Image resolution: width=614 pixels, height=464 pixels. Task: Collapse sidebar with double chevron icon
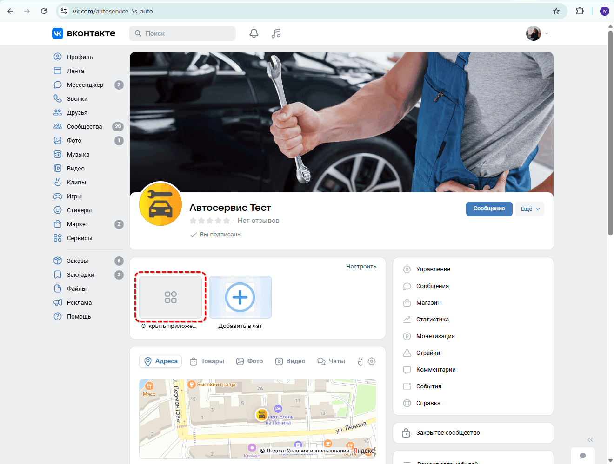coord(590,440)
